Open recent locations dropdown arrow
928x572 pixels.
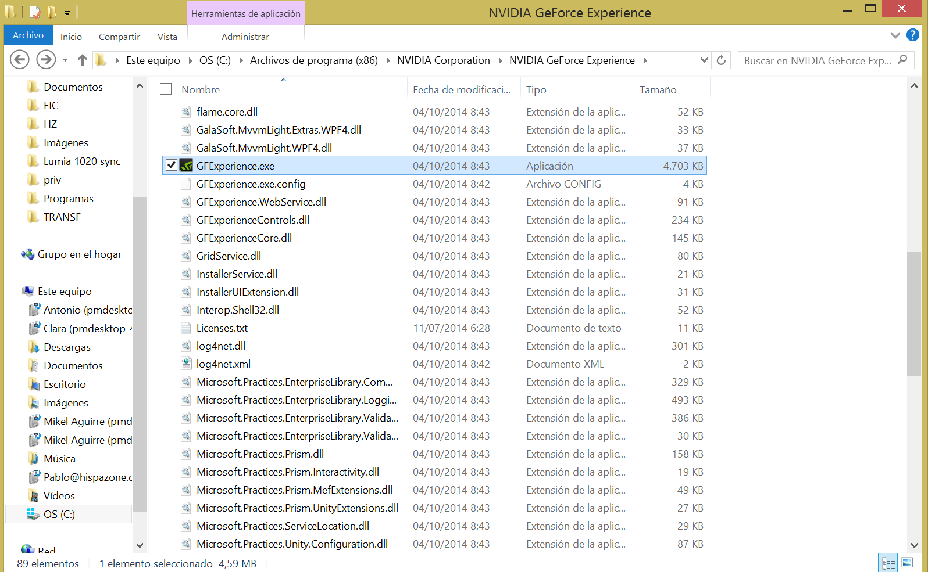[65, 60]
